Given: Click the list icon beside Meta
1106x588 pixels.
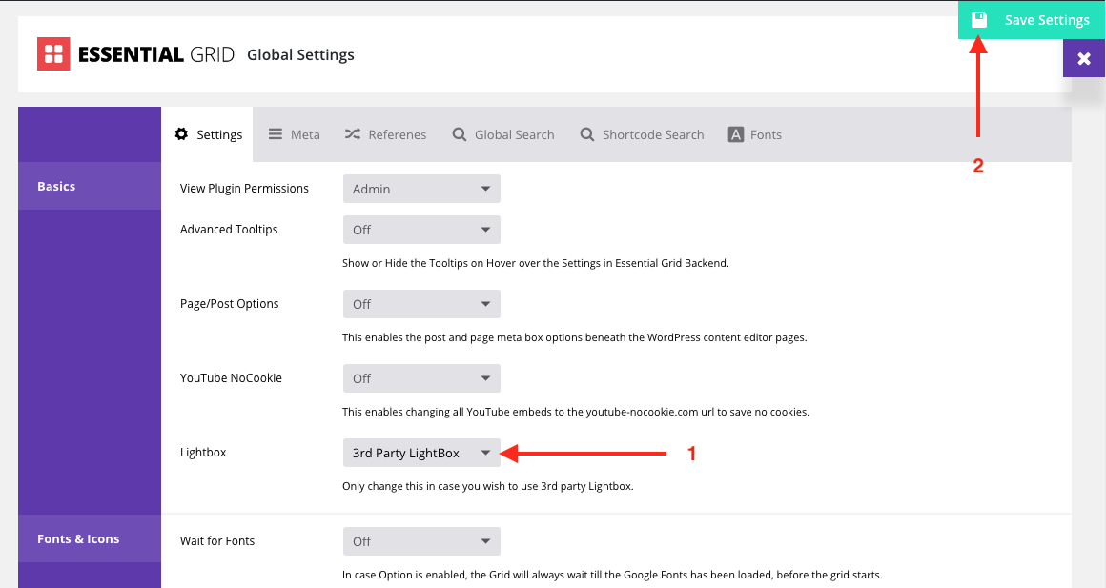Looking at the screenshot, I should 276,134.
